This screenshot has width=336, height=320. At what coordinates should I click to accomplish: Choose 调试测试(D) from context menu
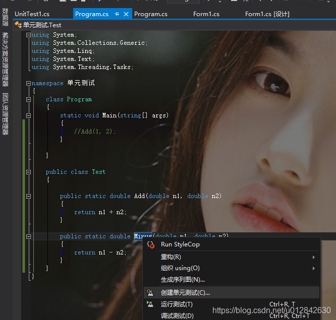tap(232, 315)
